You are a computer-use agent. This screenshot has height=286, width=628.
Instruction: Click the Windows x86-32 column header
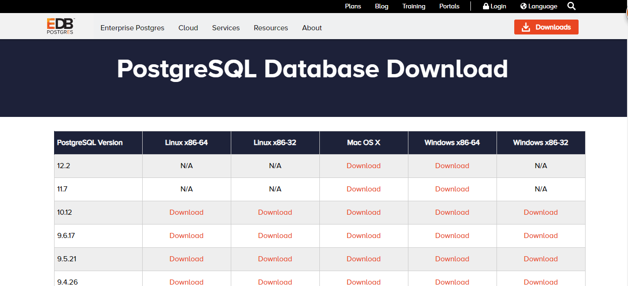541,143
